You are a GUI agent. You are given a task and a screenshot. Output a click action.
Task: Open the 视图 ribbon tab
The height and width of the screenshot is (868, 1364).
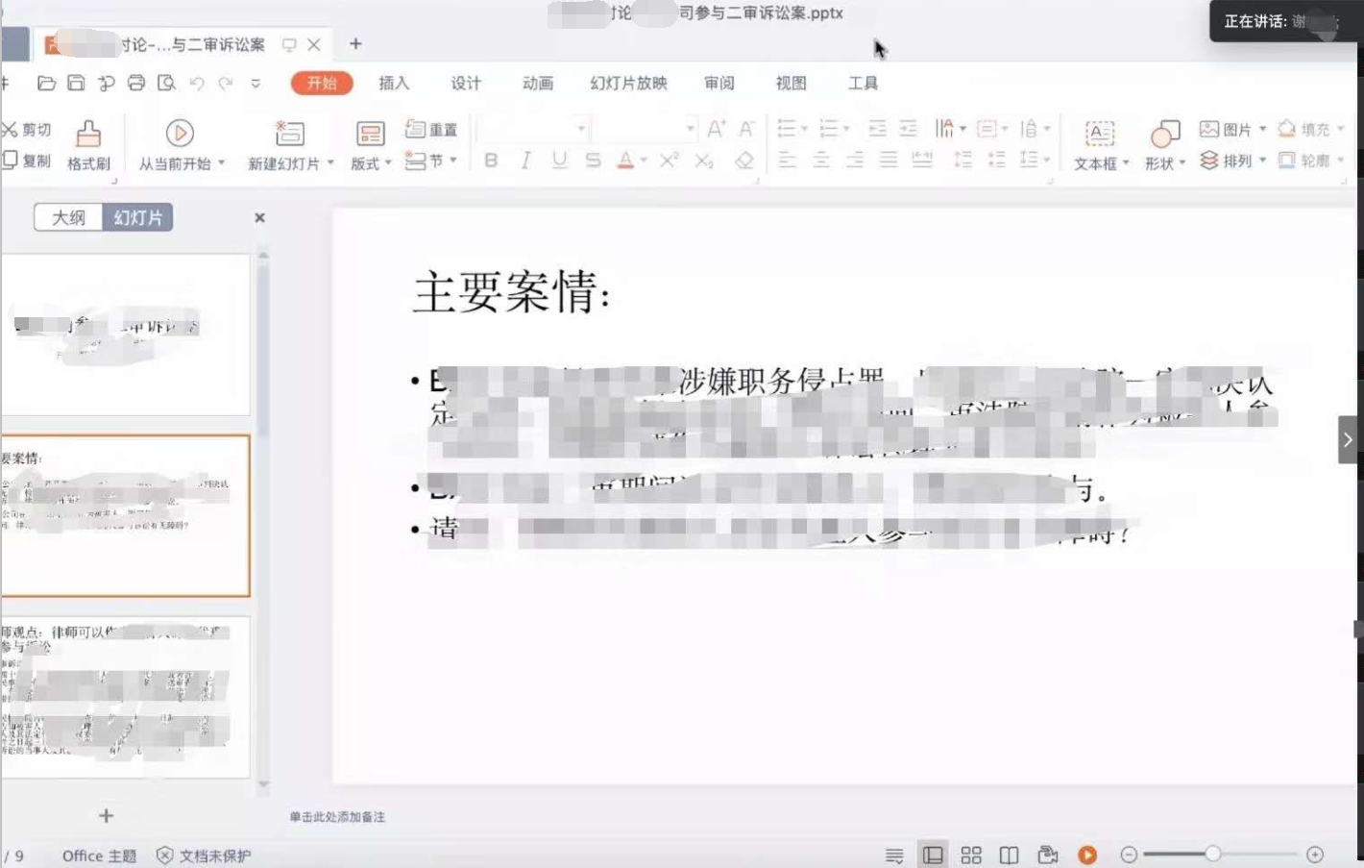point(792,84)
